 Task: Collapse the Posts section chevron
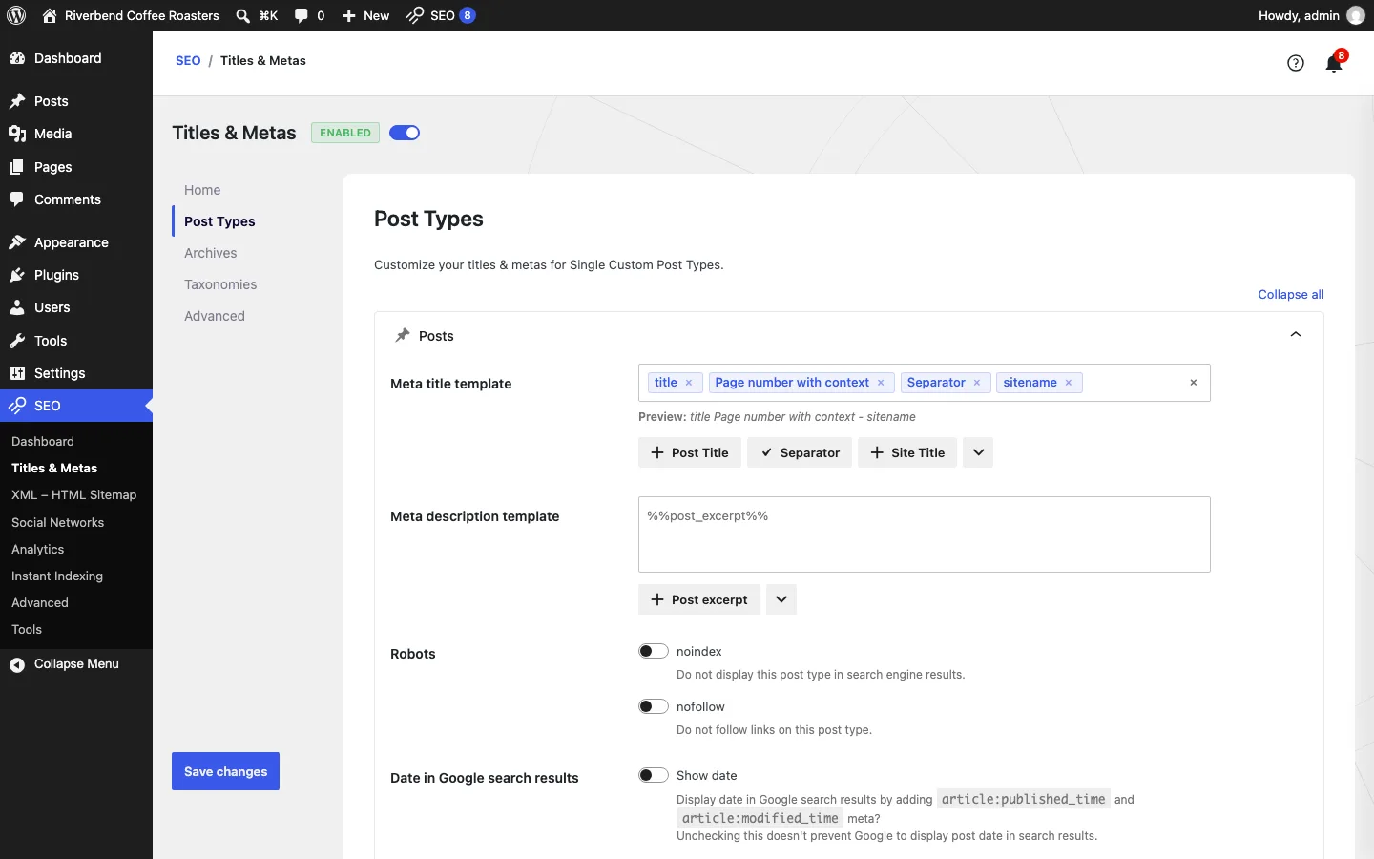point(1296,335)
